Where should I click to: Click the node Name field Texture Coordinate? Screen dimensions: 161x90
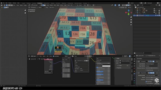(125, 61)
